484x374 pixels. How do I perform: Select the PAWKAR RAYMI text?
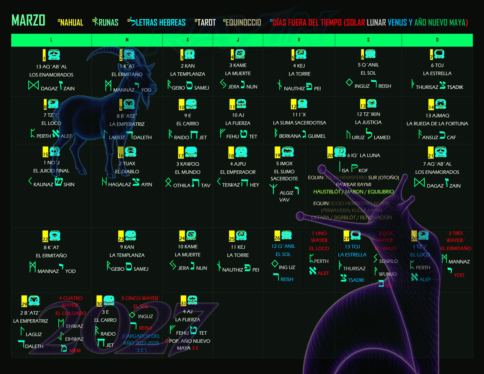[354, 185]
